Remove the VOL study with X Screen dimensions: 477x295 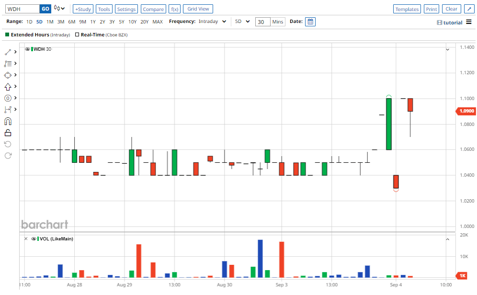click(26, 239)
